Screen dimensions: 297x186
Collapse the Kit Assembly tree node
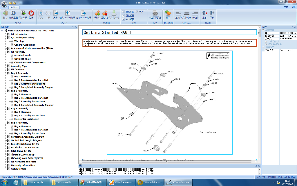[6, 52]
